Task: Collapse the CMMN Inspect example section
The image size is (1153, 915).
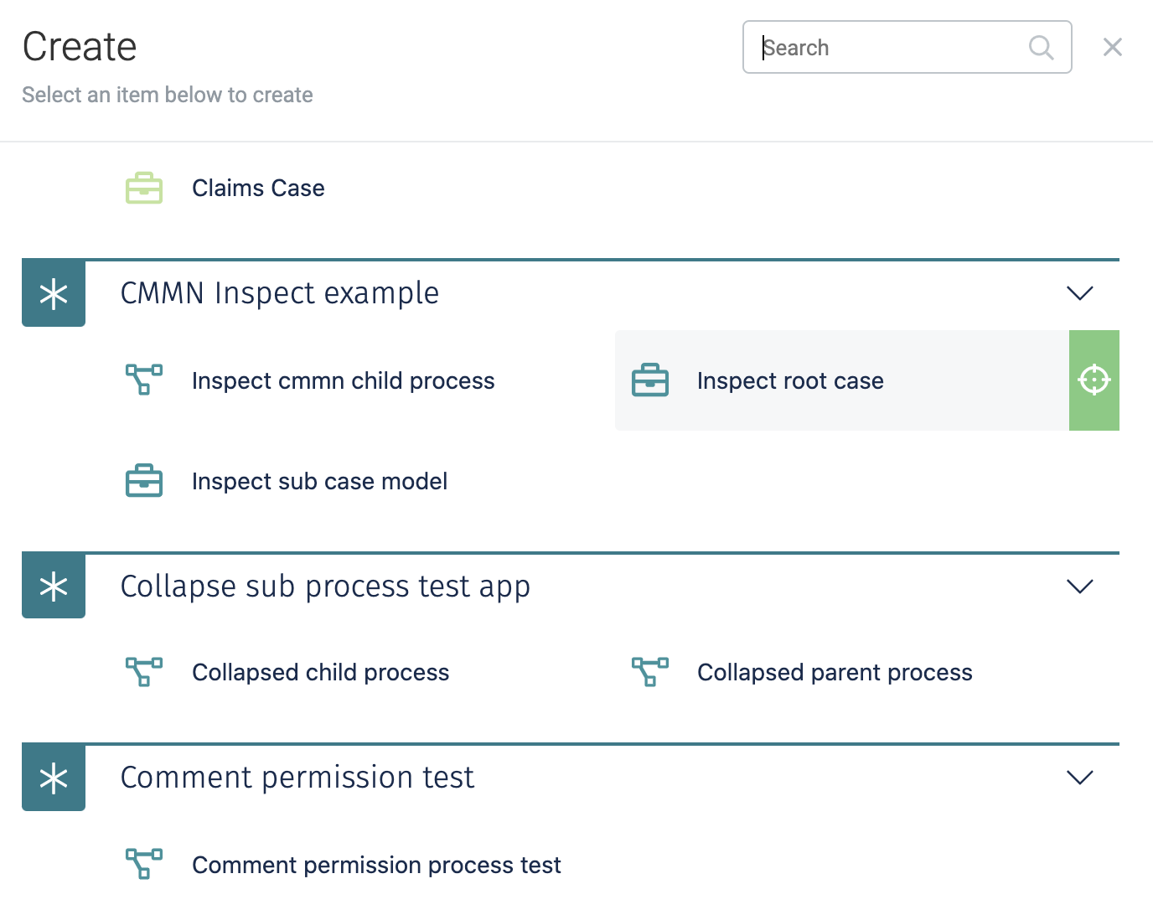Action: [x=1080, y=293]
